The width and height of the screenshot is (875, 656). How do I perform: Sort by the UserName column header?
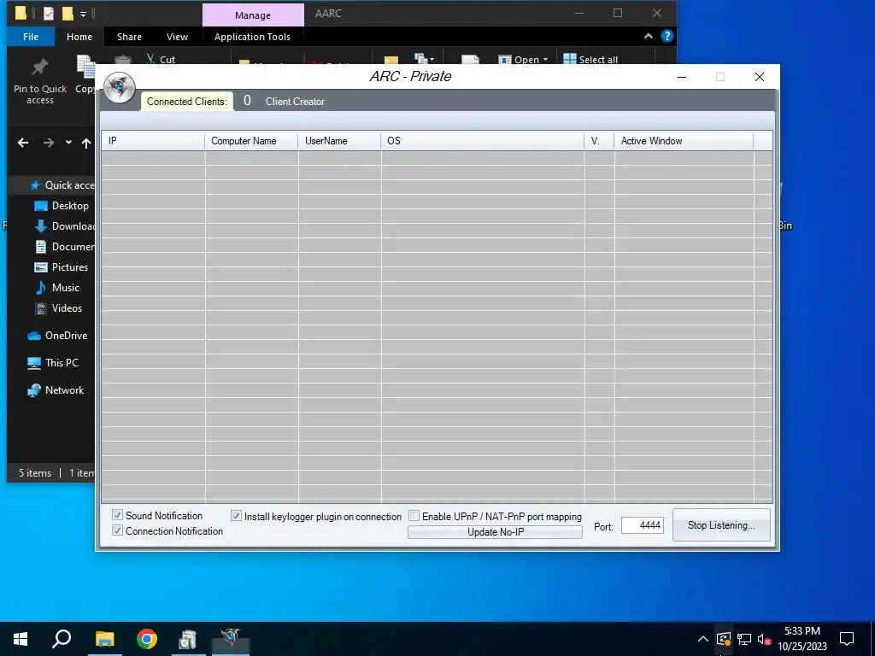click(x=339, y=141)
